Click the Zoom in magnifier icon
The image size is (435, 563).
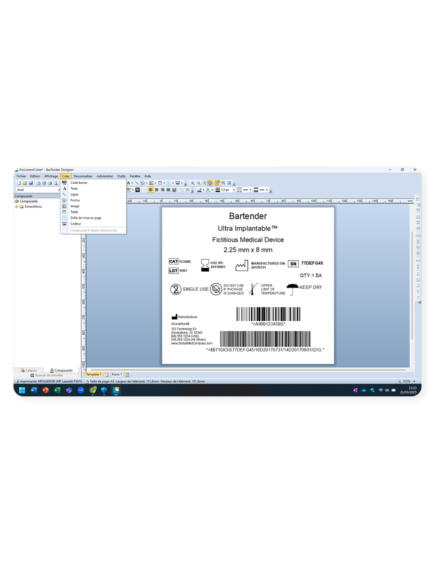click(193, 183)
